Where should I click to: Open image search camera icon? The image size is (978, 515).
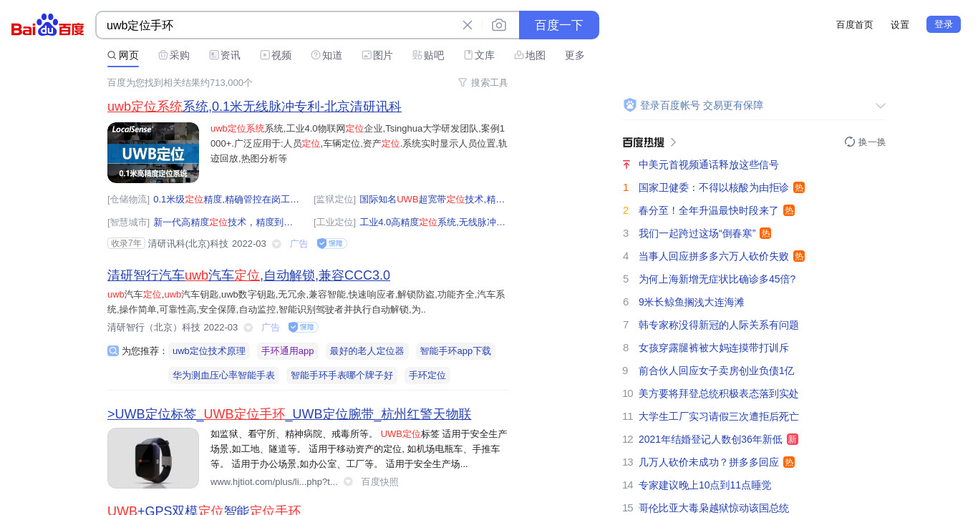[499, 25]
